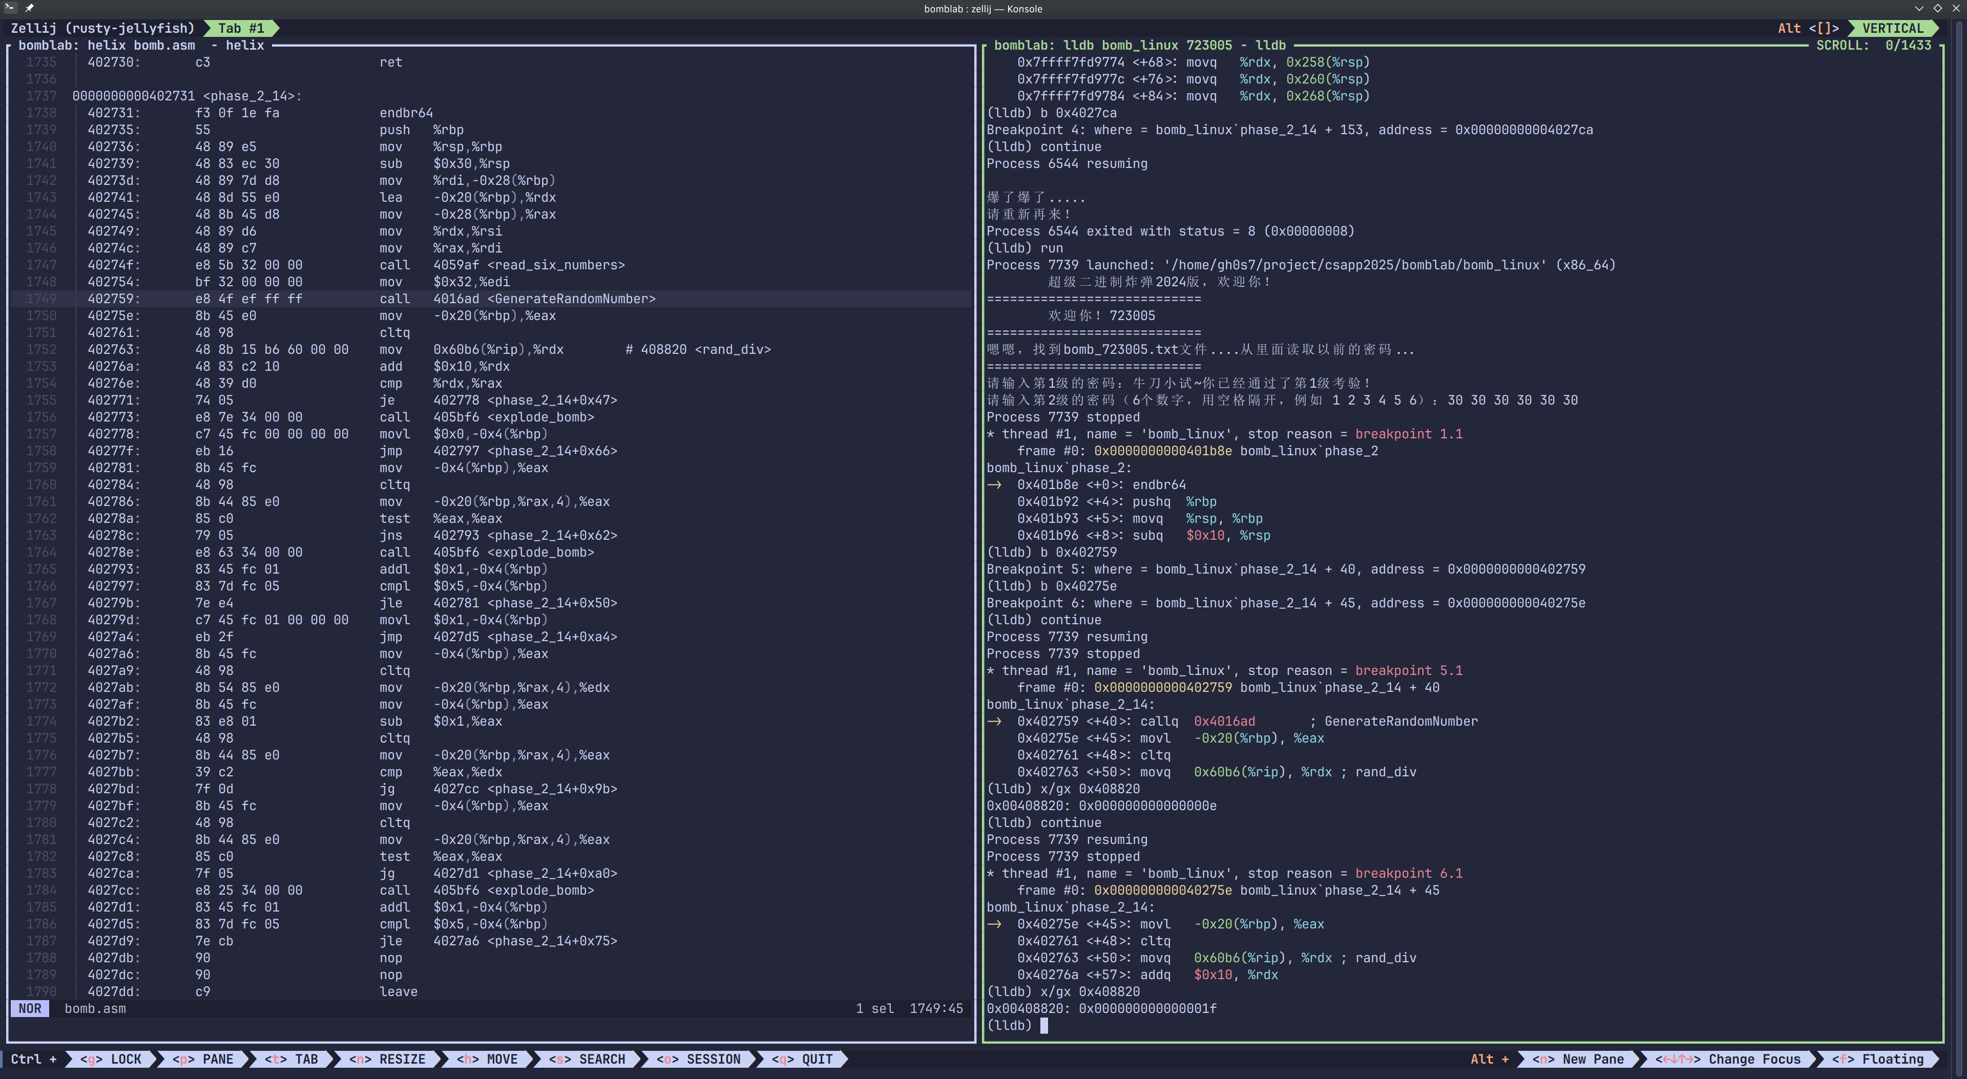Screen dimensions: 1967x1079
Task: Choose RESIZE mode in status bar
Action: click(x=387, y=1059)
